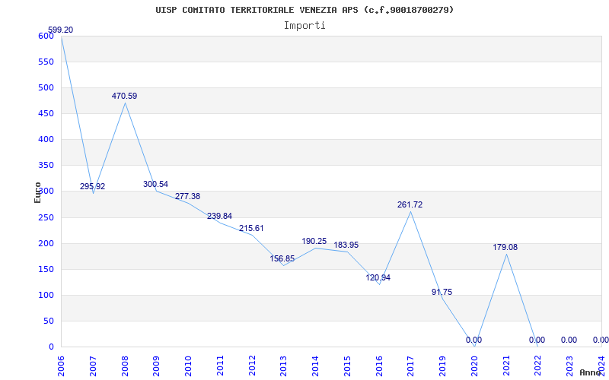Pick the 2011 year label on x-axis
Viewport: 609px width, 380px height.
[x=220, y=366]
